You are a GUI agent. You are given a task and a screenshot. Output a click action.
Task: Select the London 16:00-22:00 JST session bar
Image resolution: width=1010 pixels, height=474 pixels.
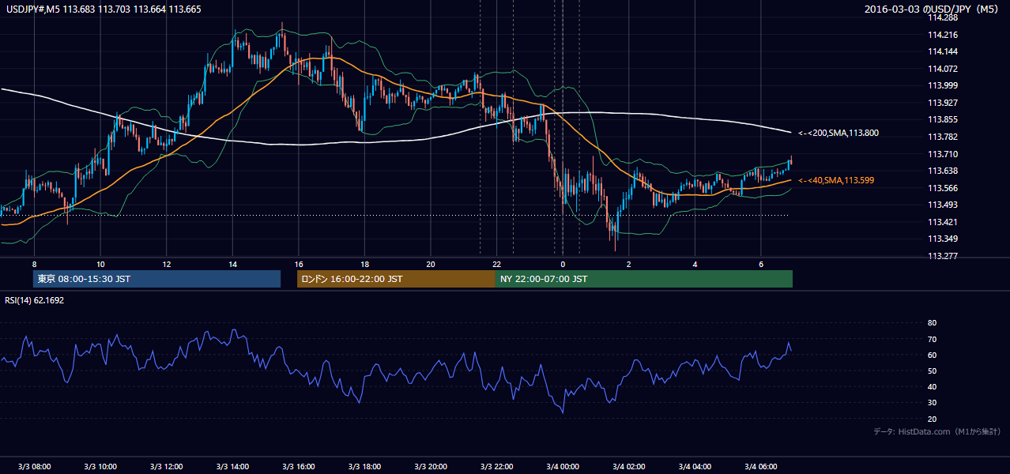(396, 279)
